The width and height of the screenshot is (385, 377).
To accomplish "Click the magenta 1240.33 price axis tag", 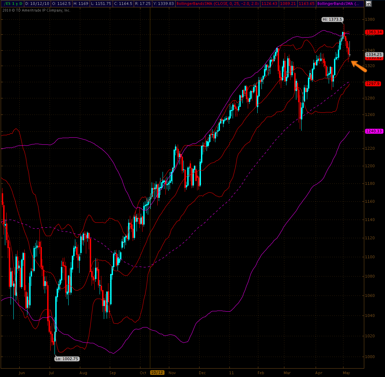I will [x=374, y=131].
